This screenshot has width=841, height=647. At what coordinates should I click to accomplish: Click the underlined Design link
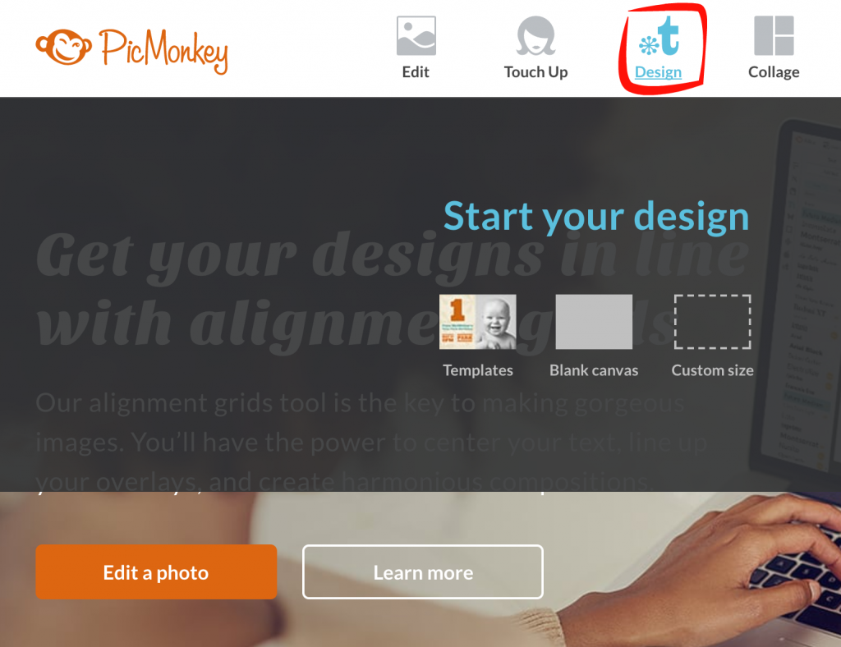point(658,71)
